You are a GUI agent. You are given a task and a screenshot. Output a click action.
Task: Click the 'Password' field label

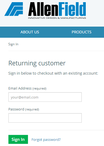click(x=16, y=109)
